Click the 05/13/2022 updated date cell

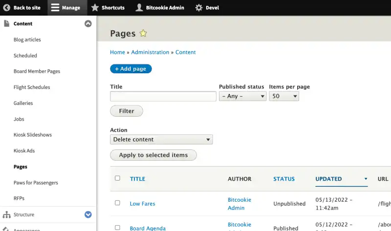click(334, 204)
